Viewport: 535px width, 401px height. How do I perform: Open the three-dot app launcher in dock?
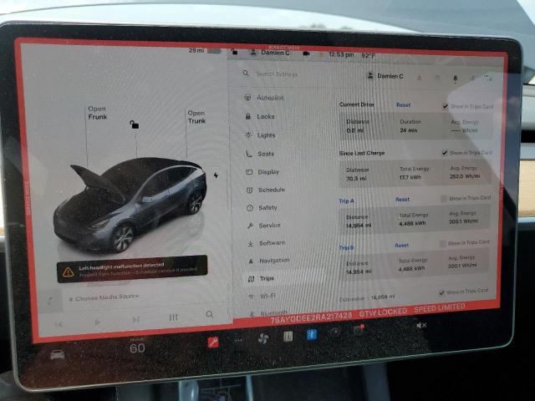pos(238,340)
